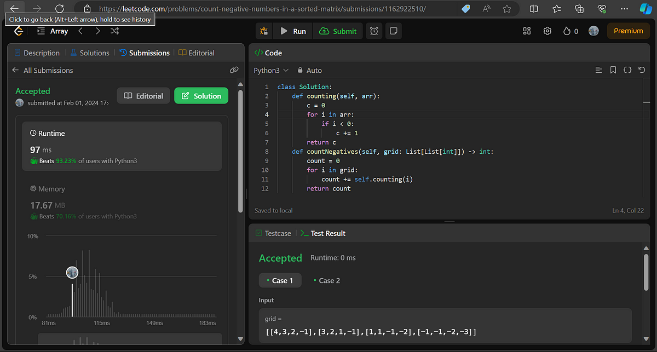Open the Editorial button beside Accepted

[x=143, y=96]
